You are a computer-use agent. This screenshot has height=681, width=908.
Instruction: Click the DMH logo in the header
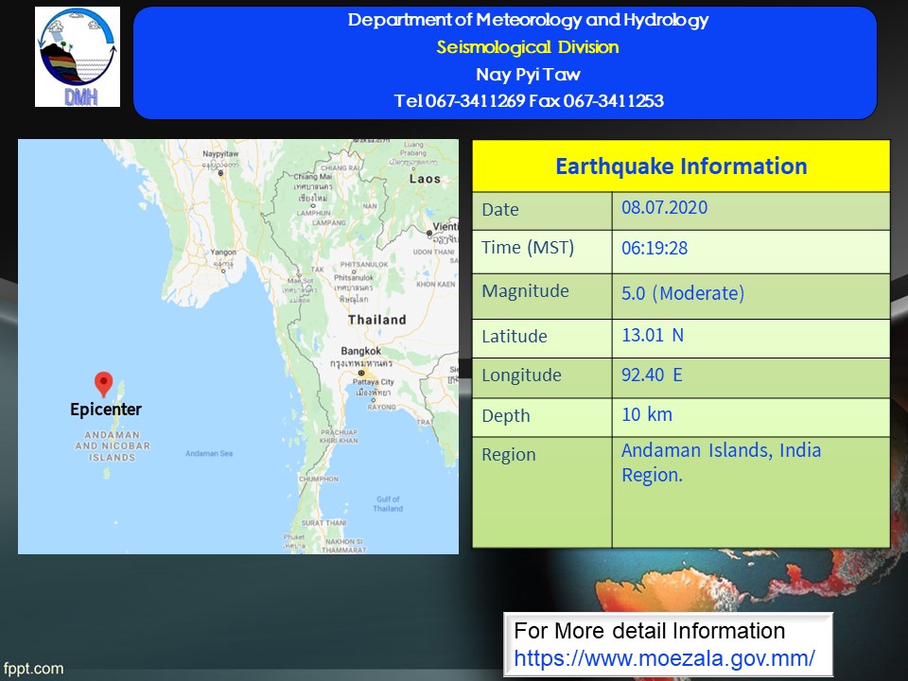pos(78,57)
